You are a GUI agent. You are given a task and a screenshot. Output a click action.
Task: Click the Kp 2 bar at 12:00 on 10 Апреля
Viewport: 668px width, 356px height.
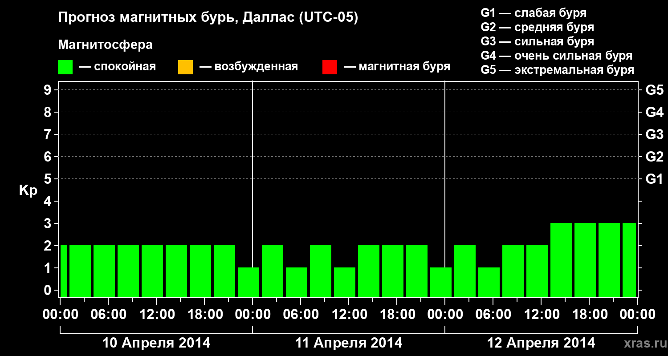(x=152, y=271)
